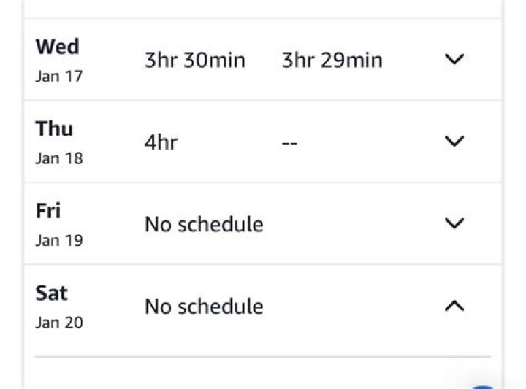Collapse the Sat Jan 20 row chevron
This screenshot has height=389, width=526.
tap(454, 306)
